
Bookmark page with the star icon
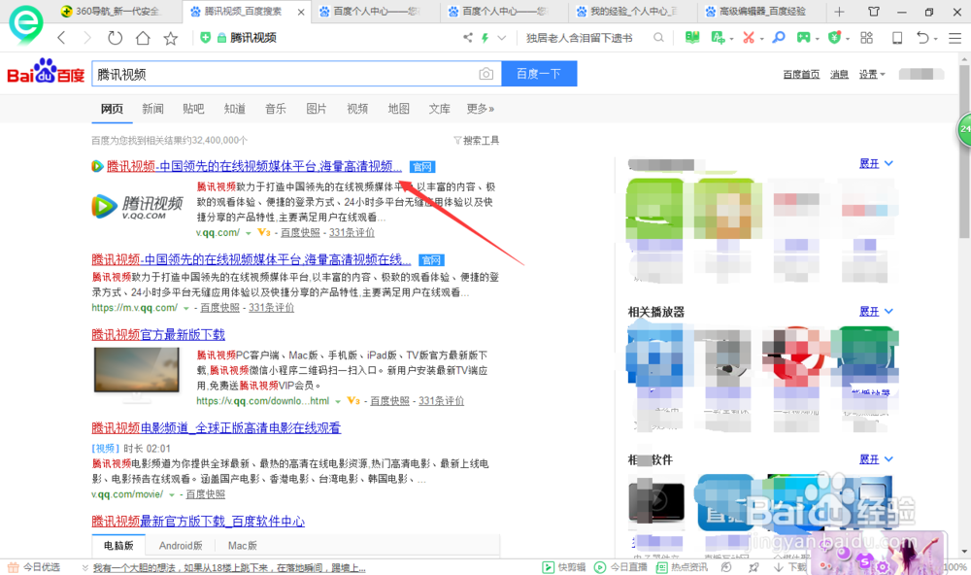pyautogui.click(x=170, y=38)
